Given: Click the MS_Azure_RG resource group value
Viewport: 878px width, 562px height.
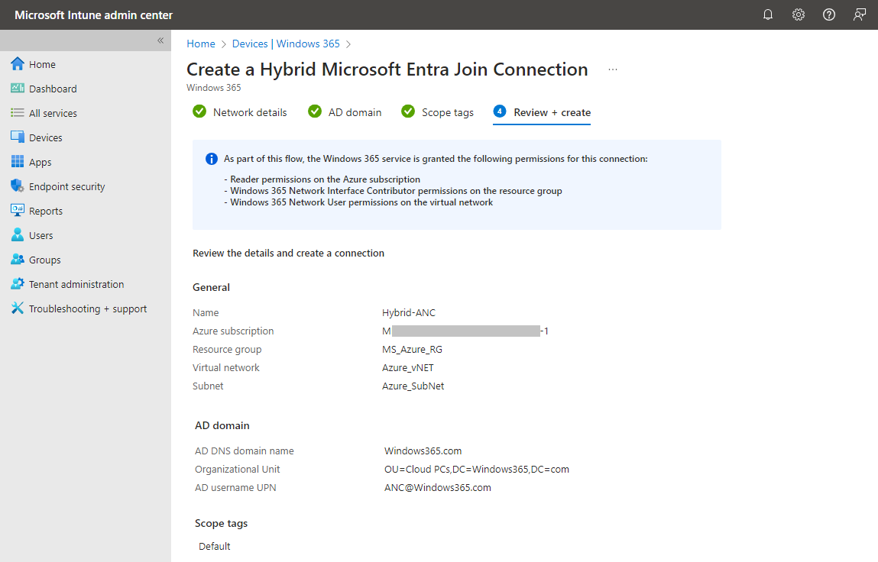Looking at the screenshot, I should pos(412,349).
